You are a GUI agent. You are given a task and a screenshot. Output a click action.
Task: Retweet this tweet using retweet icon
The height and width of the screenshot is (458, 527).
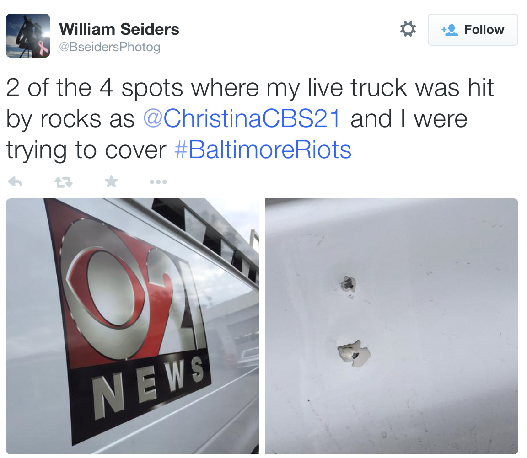64,182
